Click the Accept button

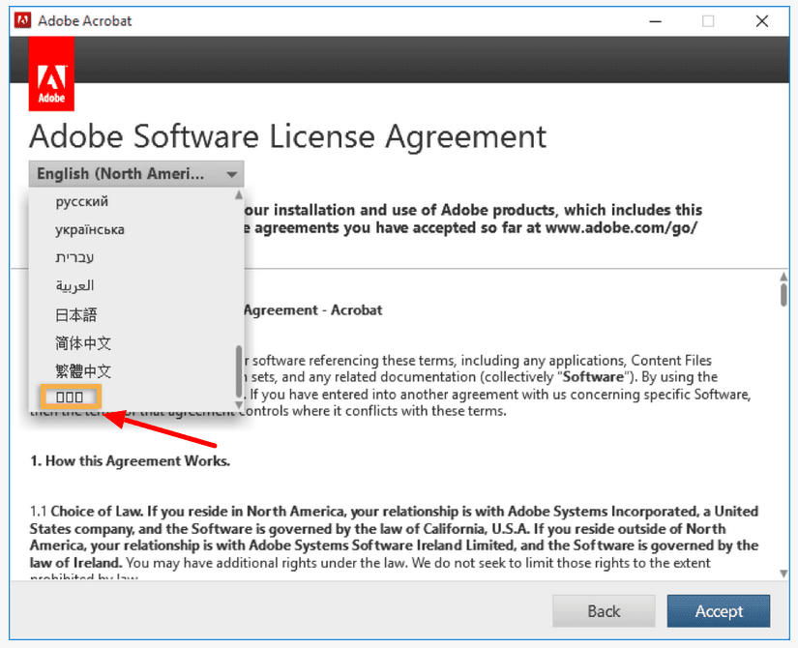(x=718, y=611)
